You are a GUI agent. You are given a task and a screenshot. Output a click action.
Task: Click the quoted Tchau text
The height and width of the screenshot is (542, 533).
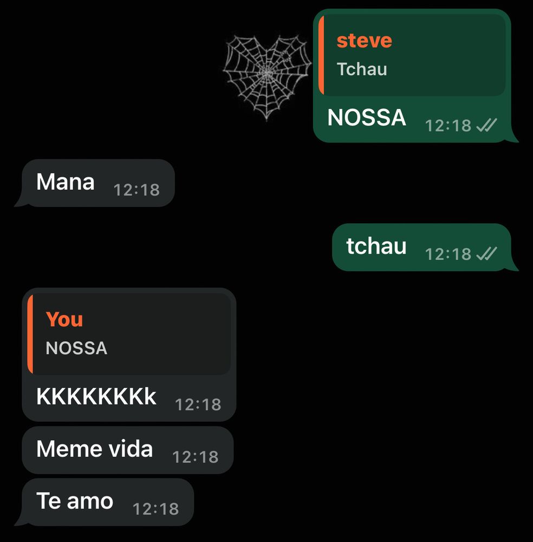coord(362,69)
